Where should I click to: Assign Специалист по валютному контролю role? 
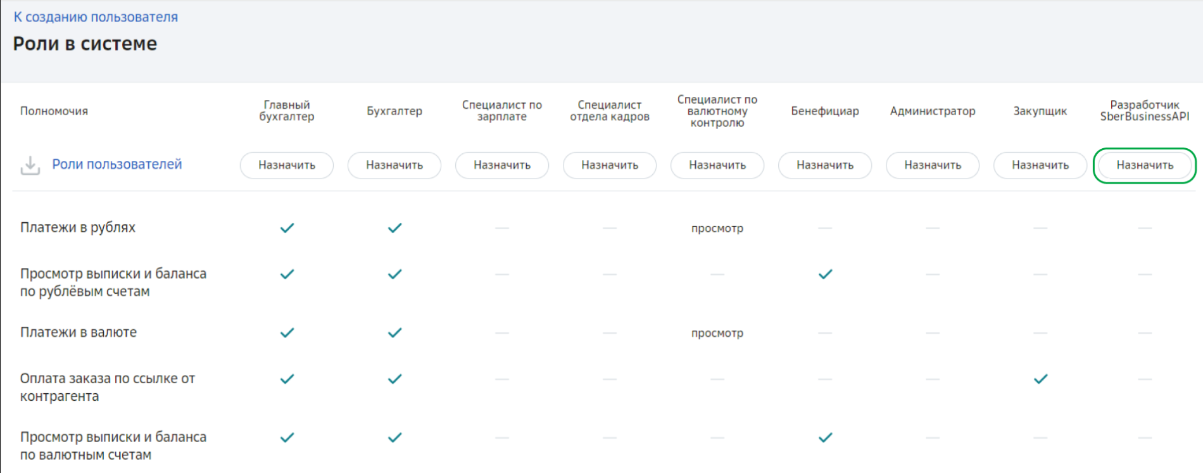point(717,165)
